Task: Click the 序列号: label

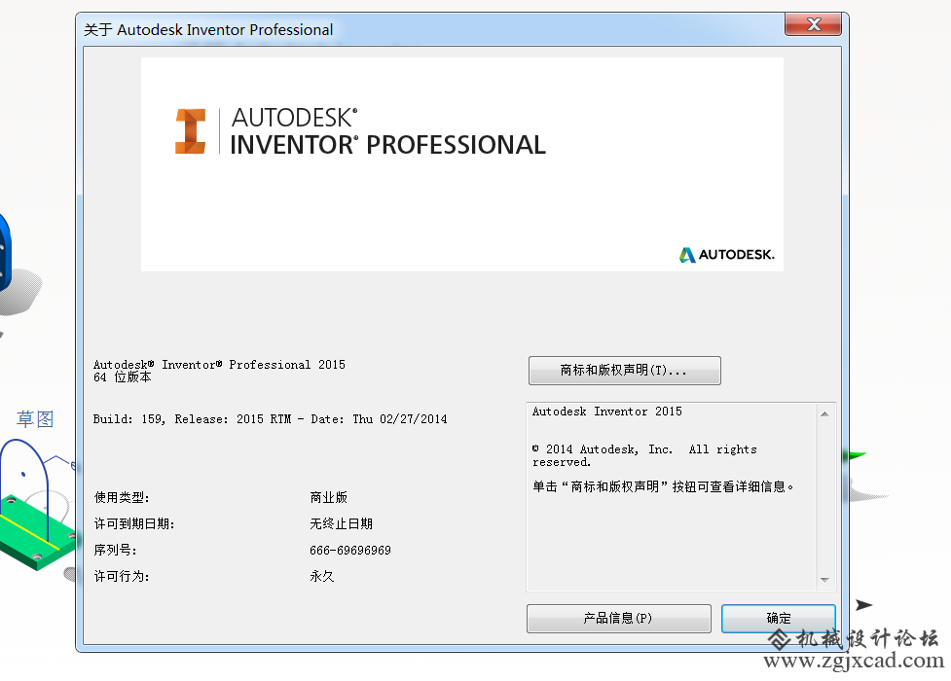Action: [x=115, y=550]
